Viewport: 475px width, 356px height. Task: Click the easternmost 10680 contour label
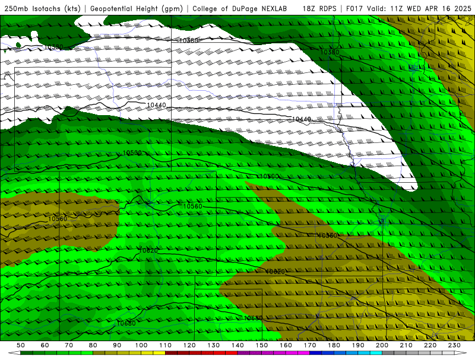click(x=253, y=318)
